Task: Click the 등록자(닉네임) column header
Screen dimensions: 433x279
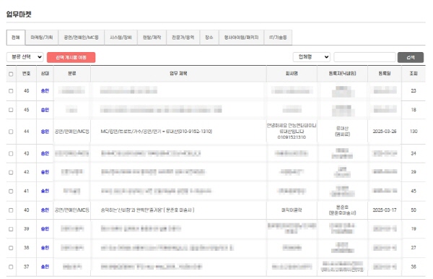Action: click(342, 74)
